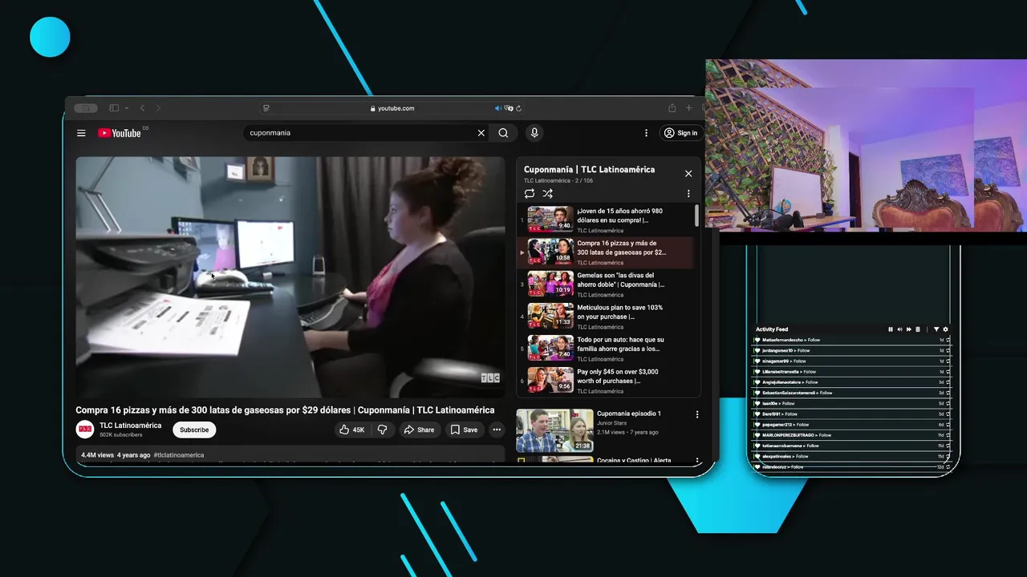
Task: Open Pay only $45 on over $3,000 video
Action: click(606, 380)
